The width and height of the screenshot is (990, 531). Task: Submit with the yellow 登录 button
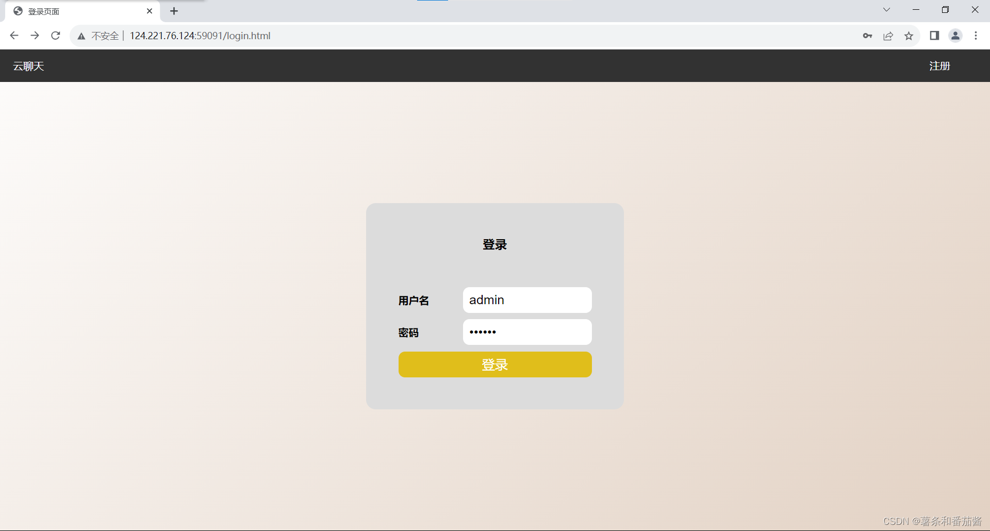tap(495, 364)
